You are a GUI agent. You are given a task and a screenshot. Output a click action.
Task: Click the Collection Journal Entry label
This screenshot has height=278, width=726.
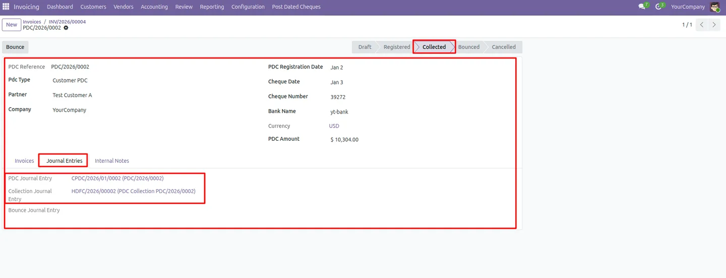click(x=30, y=195)
